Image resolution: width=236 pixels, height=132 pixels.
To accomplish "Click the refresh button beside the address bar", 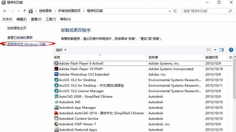I will [175, 11].
